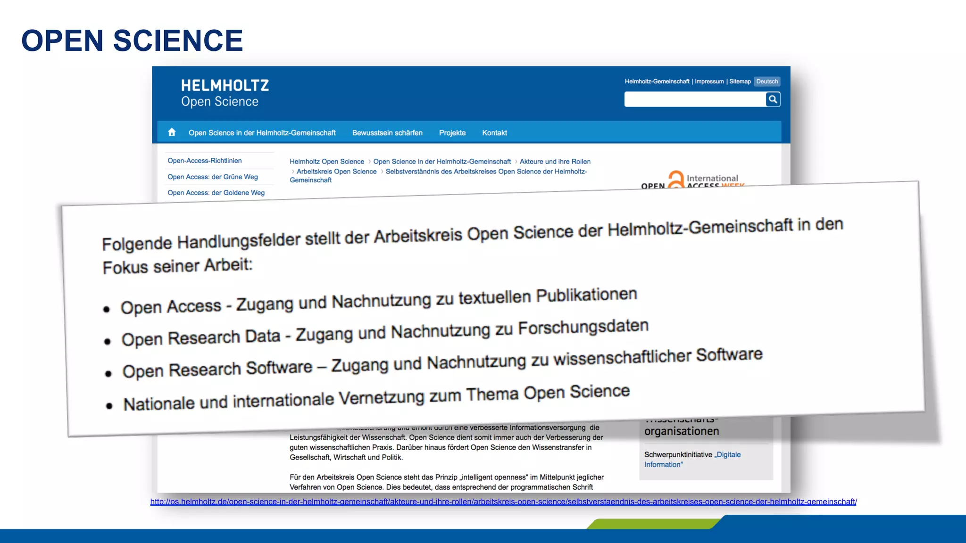Open the 'Bewusstsein schärfen' menu item

387,133
